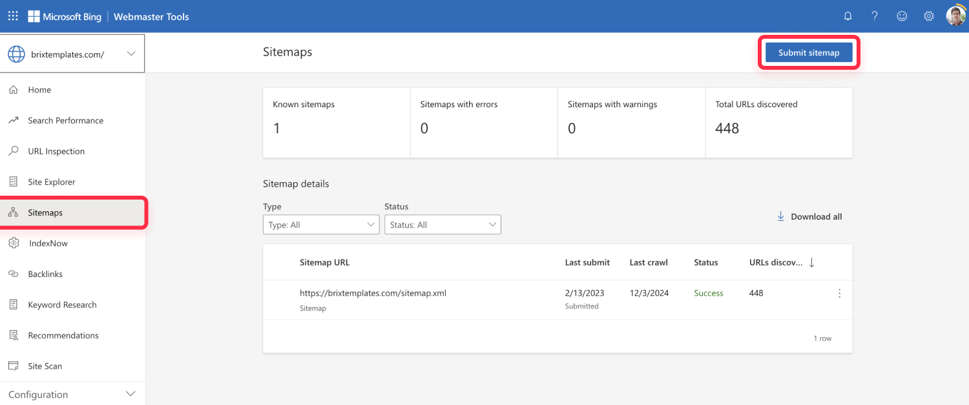The image size is (969, 405).
Task: Click the Total URLs discovered 448 value
Action: click(727, 128)
